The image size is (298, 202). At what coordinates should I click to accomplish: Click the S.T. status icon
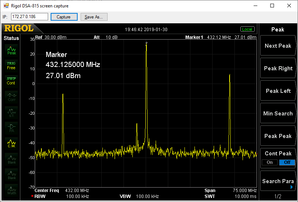[x=11, y=113]
